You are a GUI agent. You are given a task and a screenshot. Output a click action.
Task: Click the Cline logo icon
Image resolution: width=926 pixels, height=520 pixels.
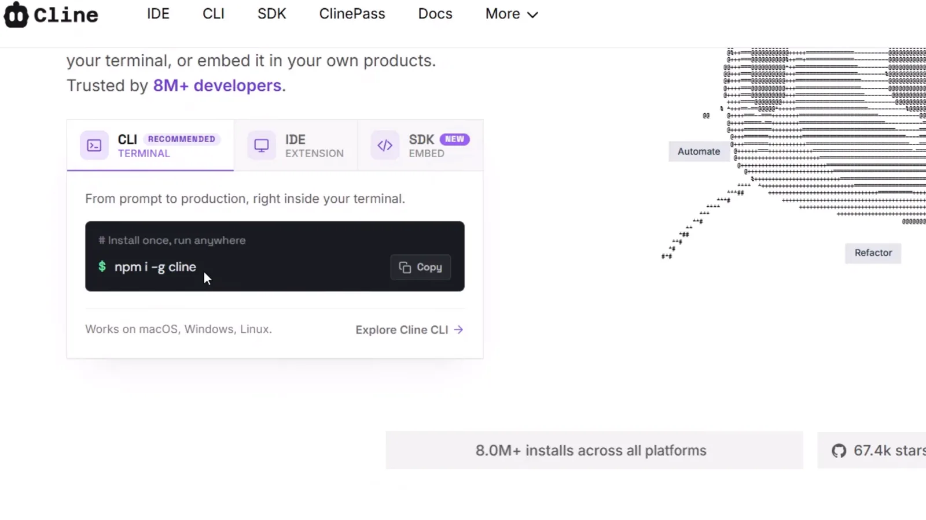pos(16,14)
